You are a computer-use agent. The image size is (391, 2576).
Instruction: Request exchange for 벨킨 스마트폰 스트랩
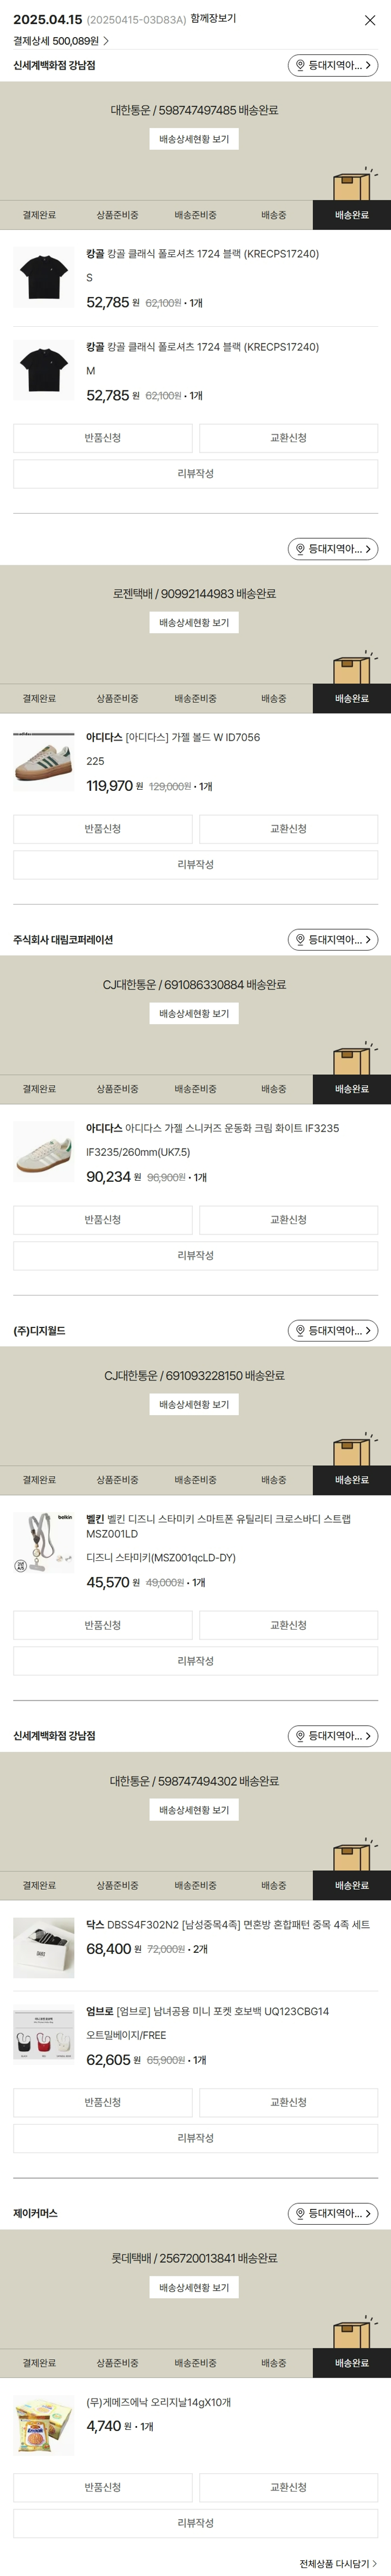(x=288, y=1625)
